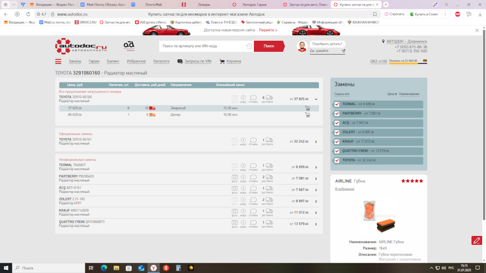This screenshot has width=486, height=273.
Task: Open photo icon for KRAUF KR01145EB
Action: (234, 211)
